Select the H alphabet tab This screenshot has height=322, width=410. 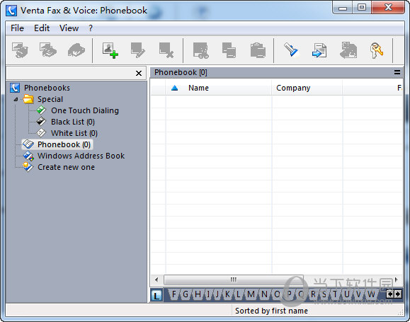click(x=198, y=294)
